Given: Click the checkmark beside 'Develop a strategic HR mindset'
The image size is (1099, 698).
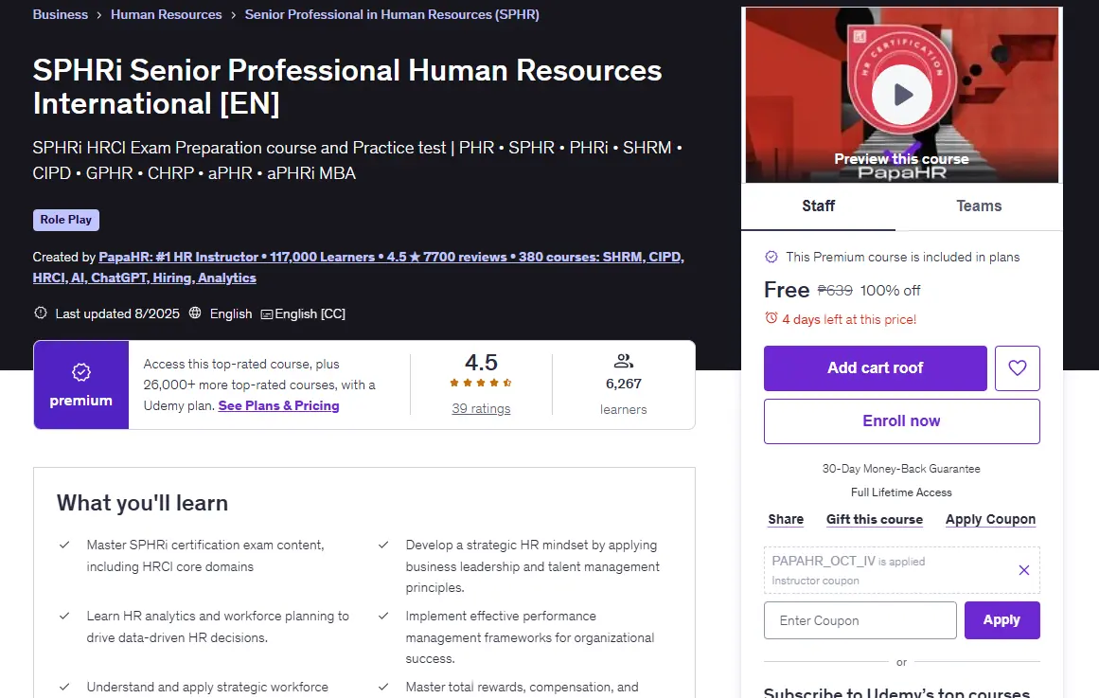Looking at the screenshot, I should pyautogui.click(x=383, y=546).
